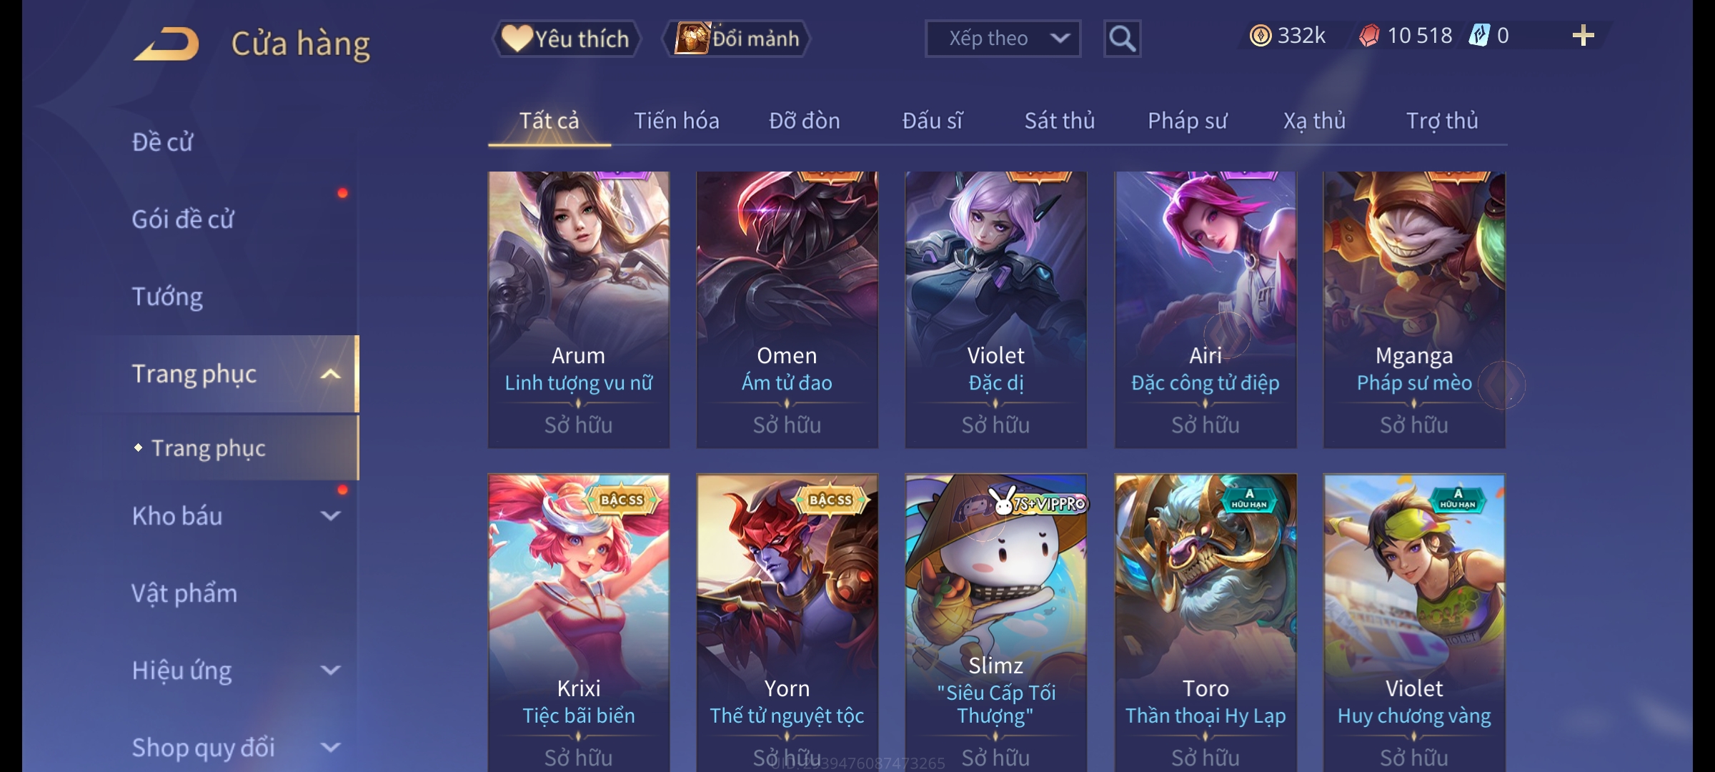Collapse the Trang phục sidebar section
The width and height of the screenshot is (1715, 772).
330,374
